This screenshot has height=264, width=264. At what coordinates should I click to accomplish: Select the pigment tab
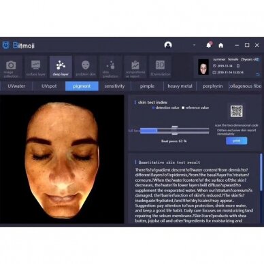82,86
